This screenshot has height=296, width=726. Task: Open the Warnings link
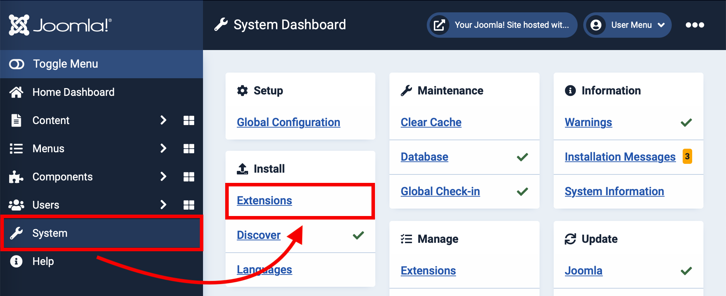pos(588,122)
